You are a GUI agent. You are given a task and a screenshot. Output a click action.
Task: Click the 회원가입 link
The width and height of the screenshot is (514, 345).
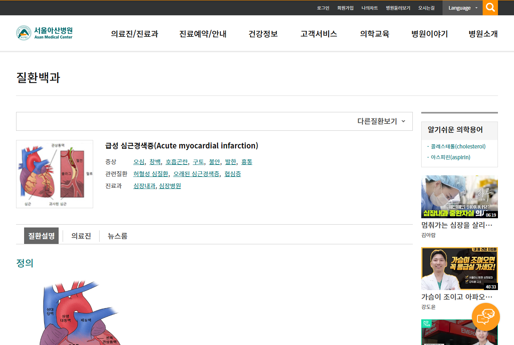coord(345,8)
